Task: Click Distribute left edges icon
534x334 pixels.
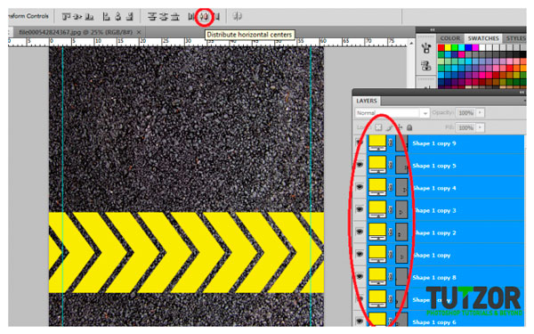Action: [191, 16]
